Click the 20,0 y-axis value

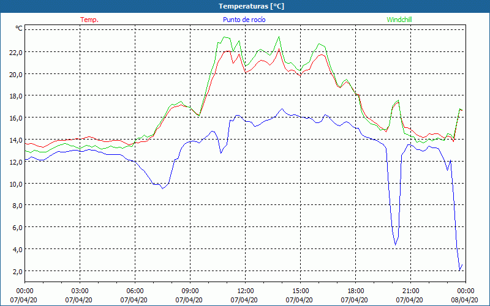click(17, 74)
